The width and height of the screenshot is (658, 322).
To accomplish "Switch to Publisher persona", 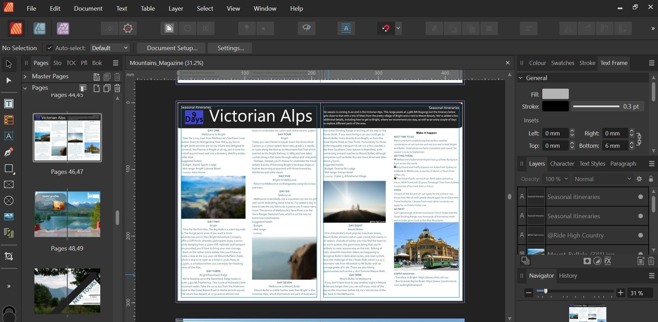I will click(x=16, y=29).
